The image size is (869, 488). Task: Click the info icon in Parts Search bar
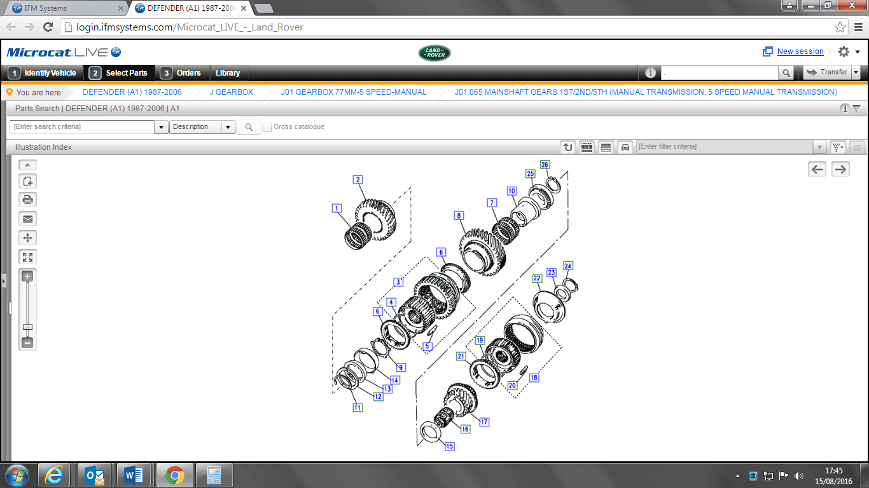(845, 108)
